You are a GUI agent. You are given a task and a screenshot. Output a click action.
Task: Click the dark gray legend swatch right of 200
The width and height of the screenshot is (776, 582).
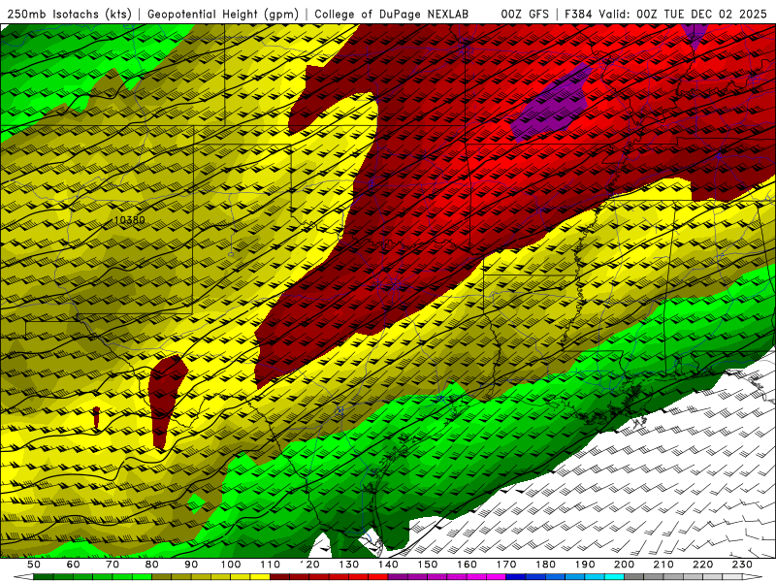(634, 577)
